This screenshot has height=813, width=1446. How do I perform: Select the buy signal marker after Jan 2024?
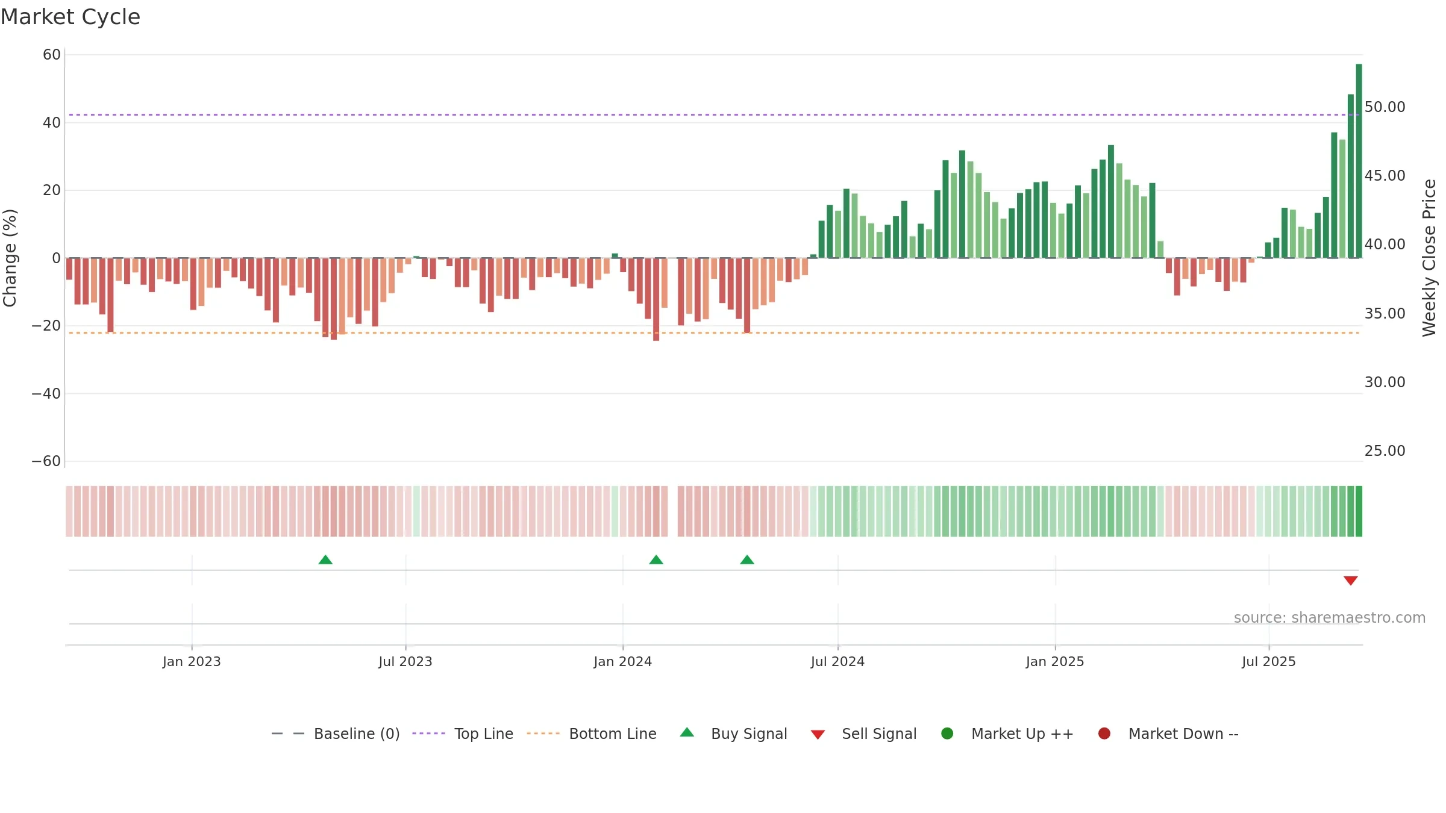coord(656,560)
